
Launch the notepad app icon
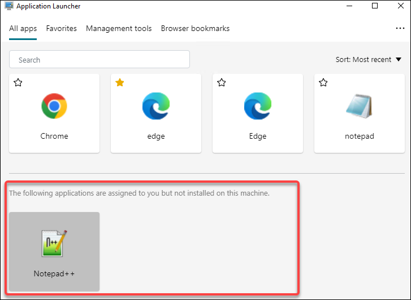[360, 106]
